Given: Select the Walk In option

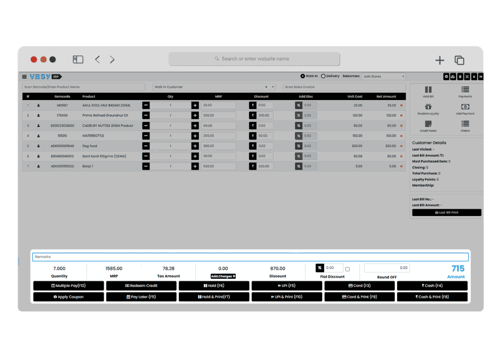Looking at the screenshot, I should click(302, 76).
